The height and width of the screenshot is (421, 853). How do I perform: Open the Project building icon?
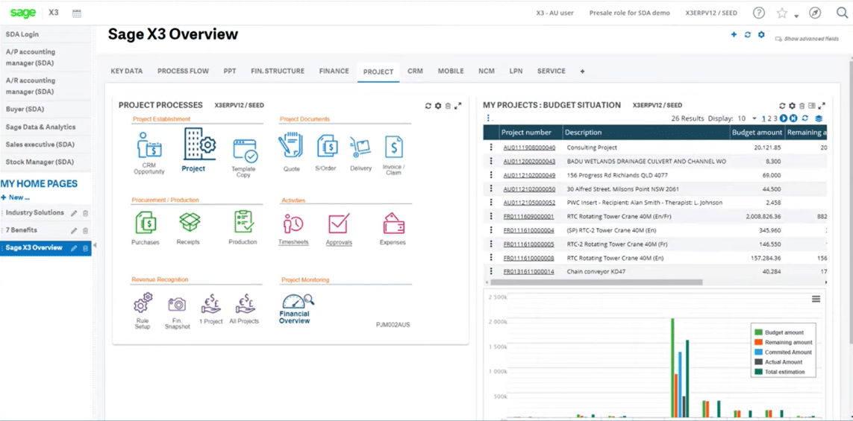point(200,144)
